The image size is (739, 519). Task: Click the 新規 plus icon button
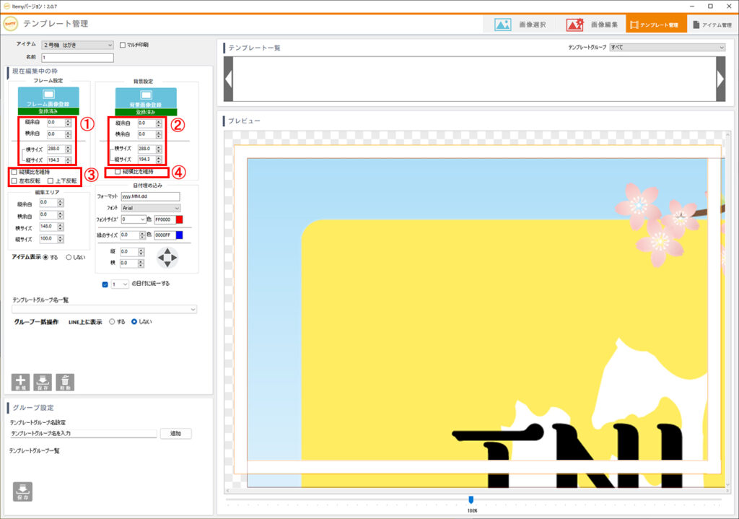[x=21, y=382]
